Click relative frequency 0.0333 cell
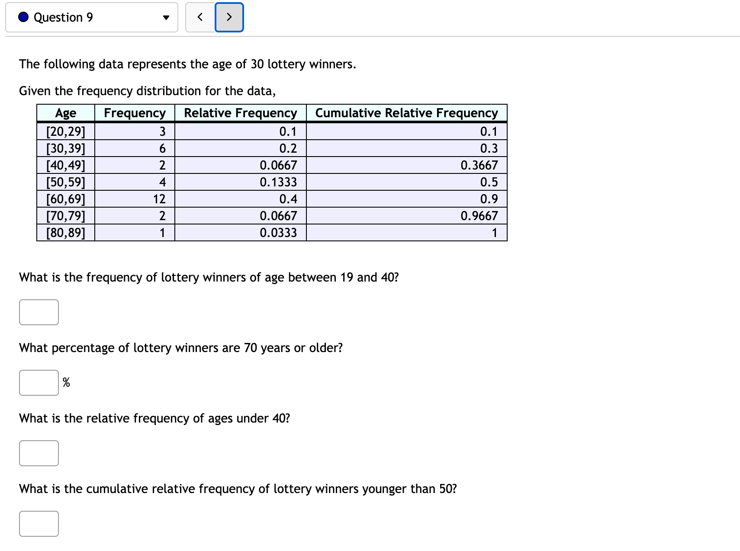Screen dimensions: 740x551 (241, 233)
